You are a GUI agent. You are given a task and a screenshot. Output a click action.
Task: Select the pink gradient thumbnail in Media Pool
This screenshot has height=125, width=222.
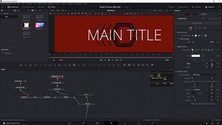[x=40, y=25]
